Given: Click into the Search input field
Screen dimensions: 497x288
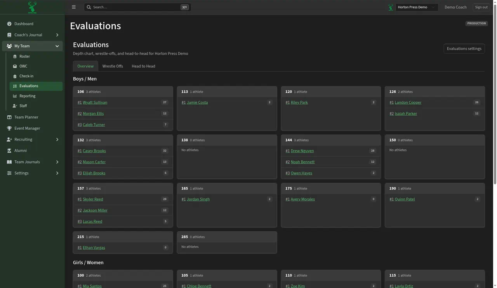Looking at the screenshot, I should click(x=137, y=7).
